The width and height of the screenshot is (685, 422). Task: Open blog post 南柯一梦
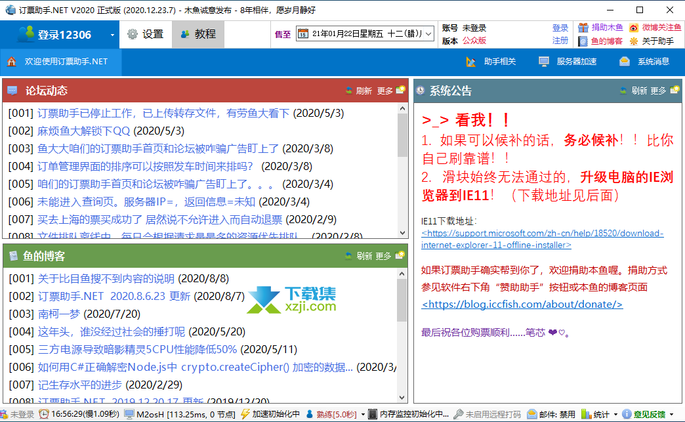(x=59, y=314)
